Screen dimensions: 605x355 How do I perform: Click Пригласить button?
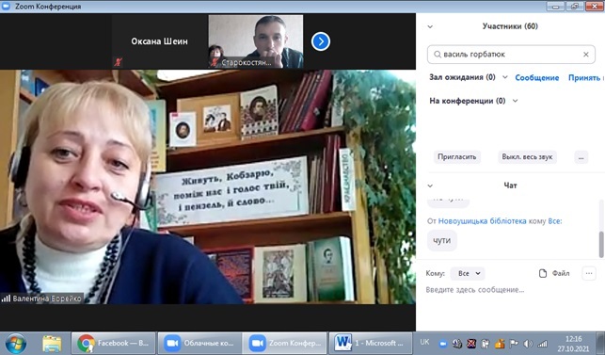pyautogui.click(x=457, y=157)
